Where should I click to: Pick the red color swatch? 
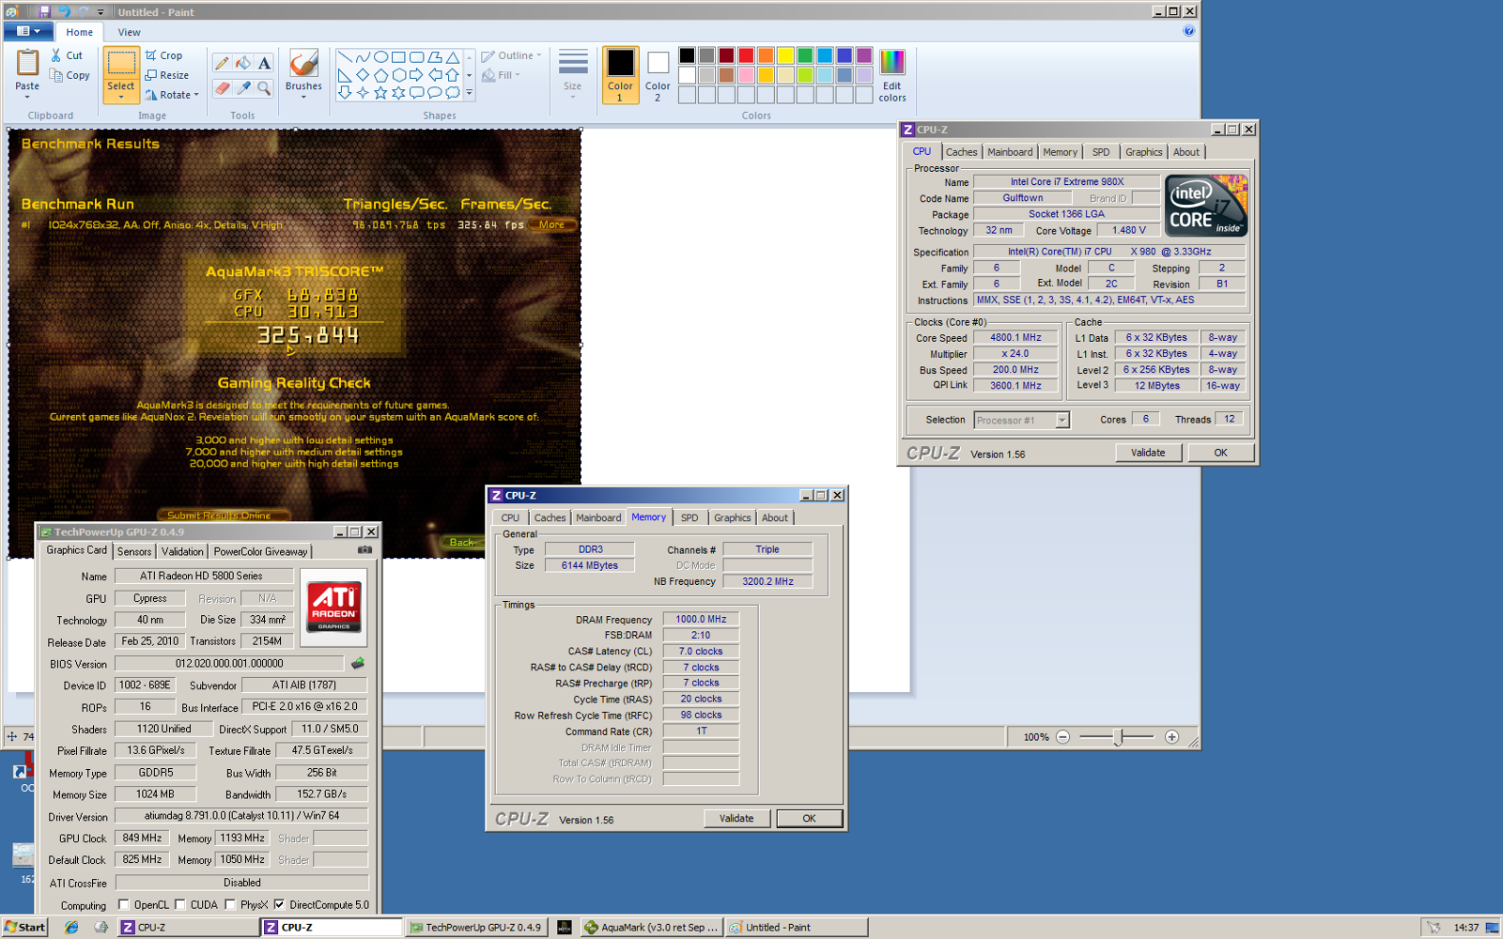(x=746, y=55)
